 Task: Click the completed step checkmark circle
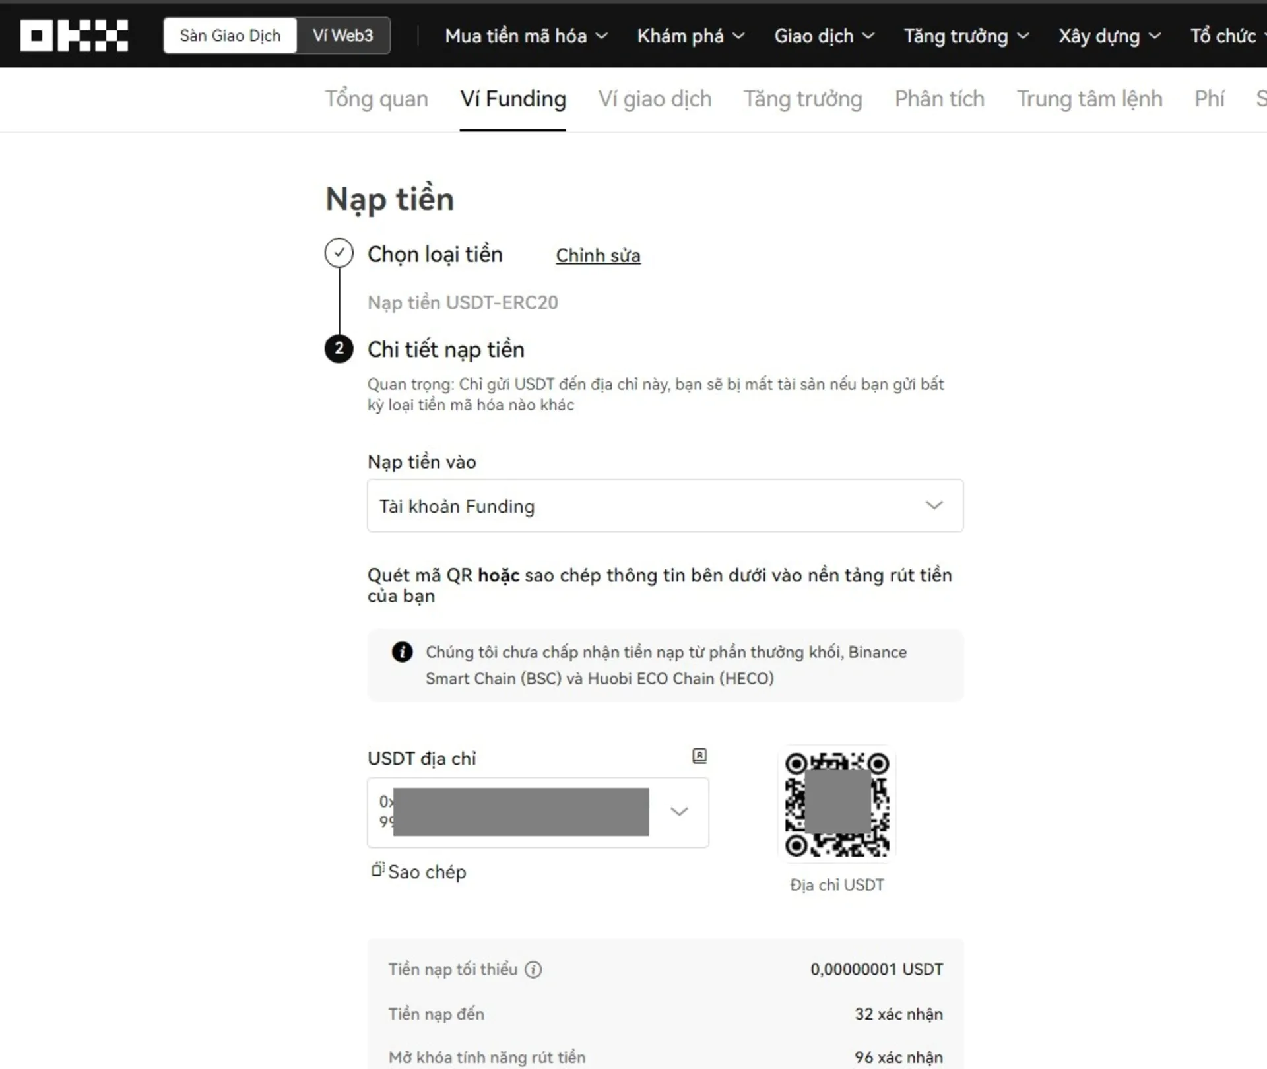pos(339,253)
